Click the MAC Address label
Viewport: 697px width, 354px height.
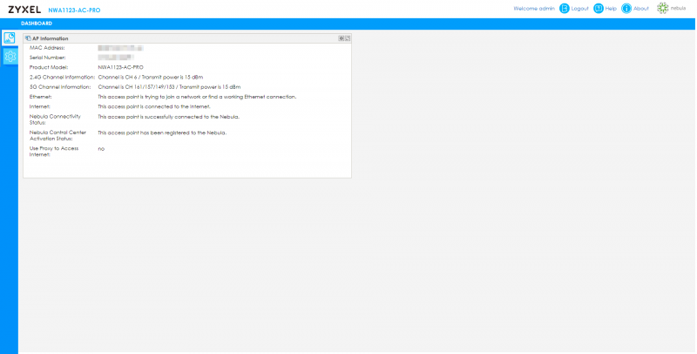tap(47, 48)
